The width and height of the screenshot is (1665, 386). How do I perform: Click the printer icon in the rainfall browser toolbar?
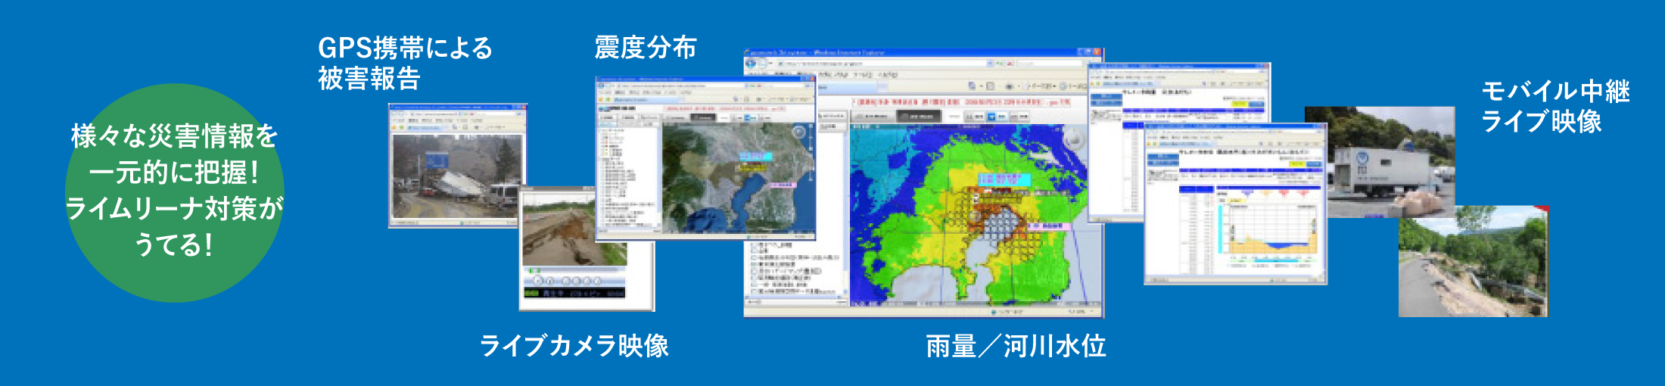point(1010,86)
